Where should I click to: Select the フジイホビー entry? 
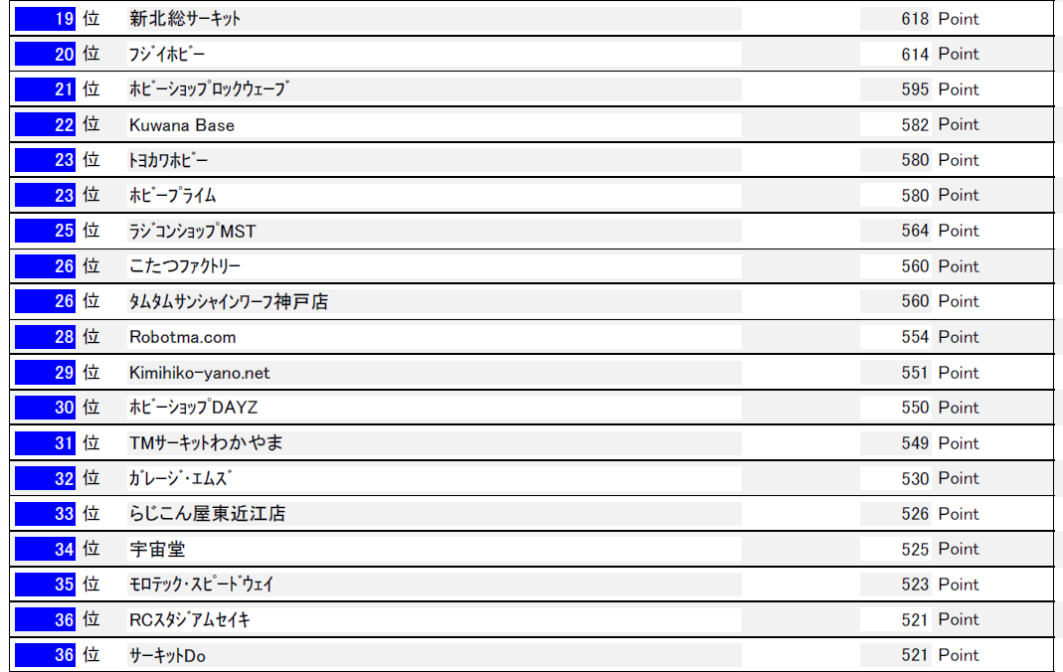tap(167, 55)
